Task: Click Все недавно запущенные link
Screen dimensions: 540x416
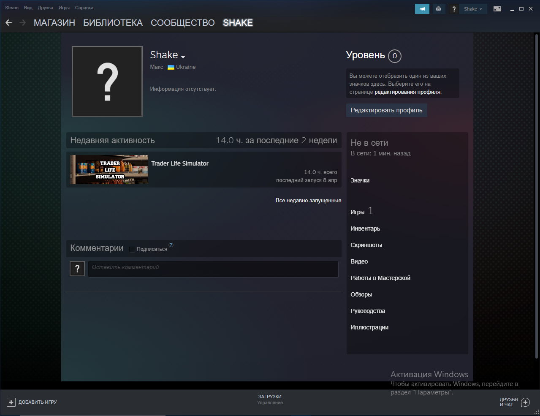Action: (x=308, y=200)
